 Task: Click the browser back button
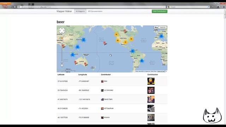click(2, 7)
